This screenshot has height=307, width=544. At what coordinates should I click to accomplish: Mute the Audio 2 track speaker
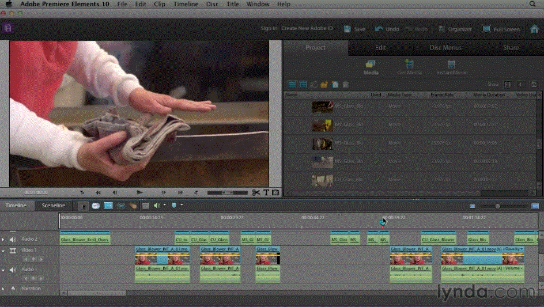coord(13,240)
